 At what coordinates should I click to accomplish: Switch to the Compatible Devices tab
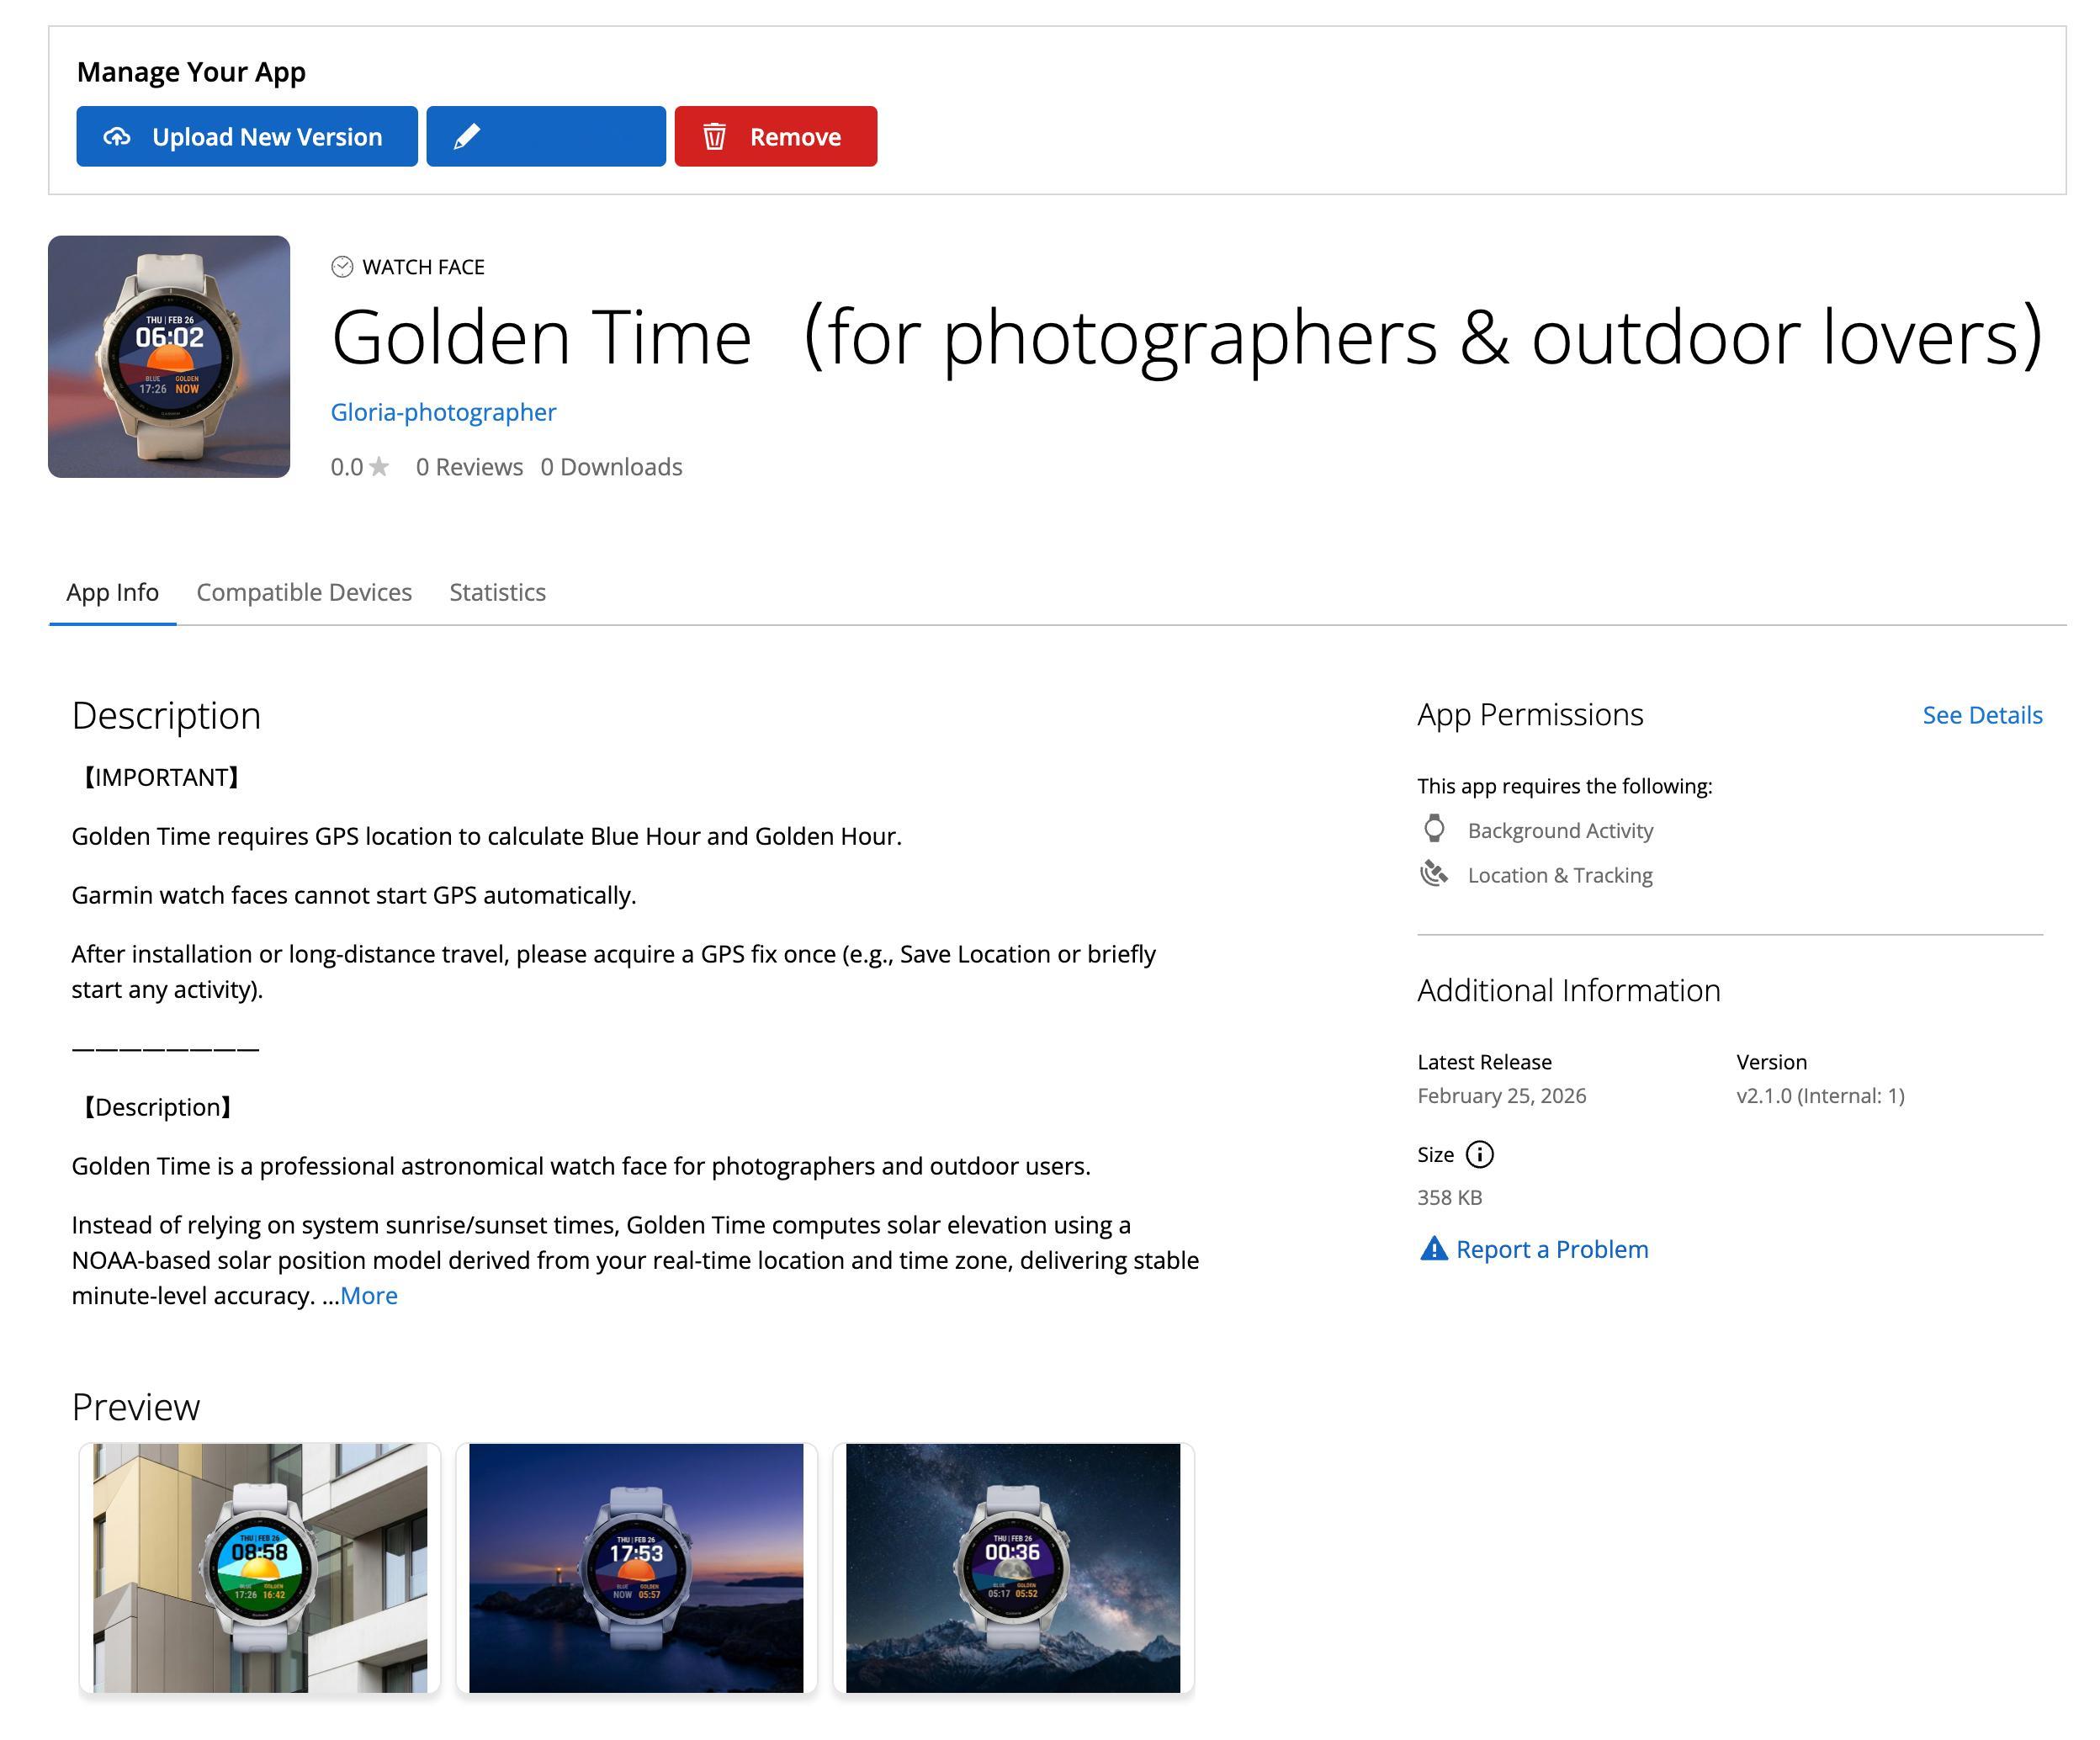[x=304, y=592]
